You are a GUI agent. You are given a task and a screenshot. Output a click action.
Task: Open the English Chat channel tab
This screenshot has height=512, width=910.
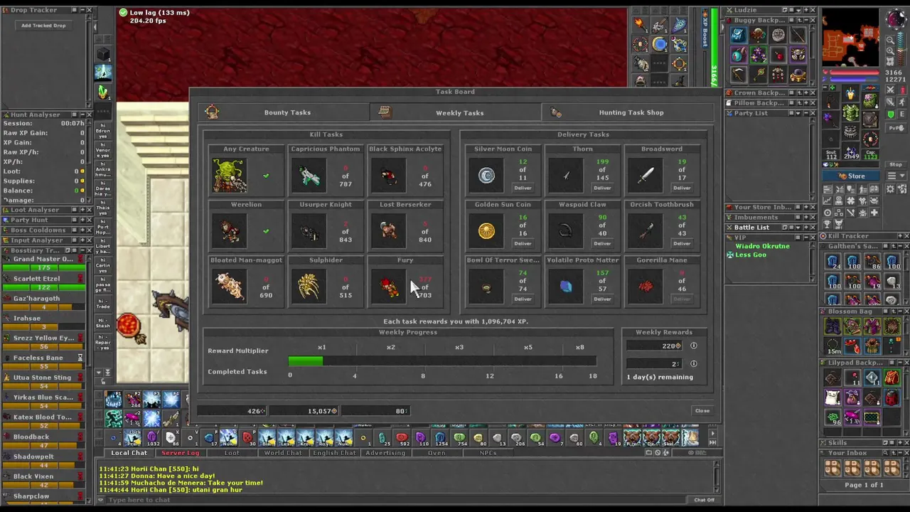(x=334, y=453)
